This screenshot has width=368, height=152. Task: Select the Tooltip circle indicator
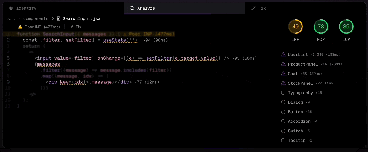(283, 140)
